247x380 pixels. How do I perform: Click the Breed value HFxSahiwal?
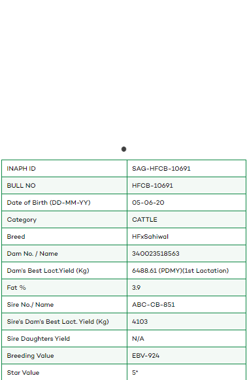pos(150,236)
